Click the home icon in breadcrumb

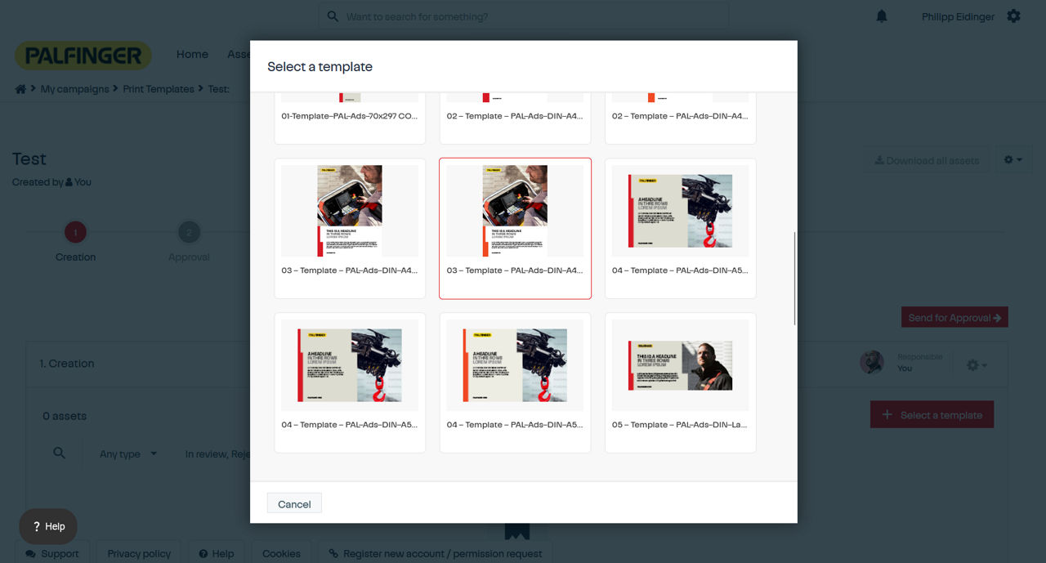pyautogui.click(x=20, y=89)
